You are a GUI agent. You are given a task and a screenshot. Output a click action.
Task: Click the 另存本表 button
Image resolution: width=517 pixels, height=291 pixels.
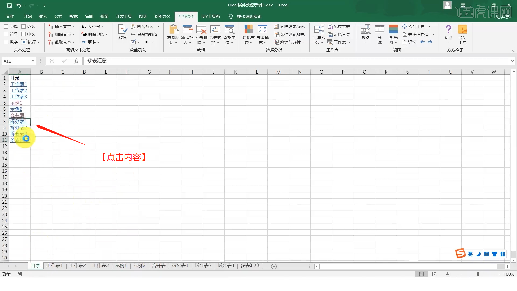tap(339, 26)
